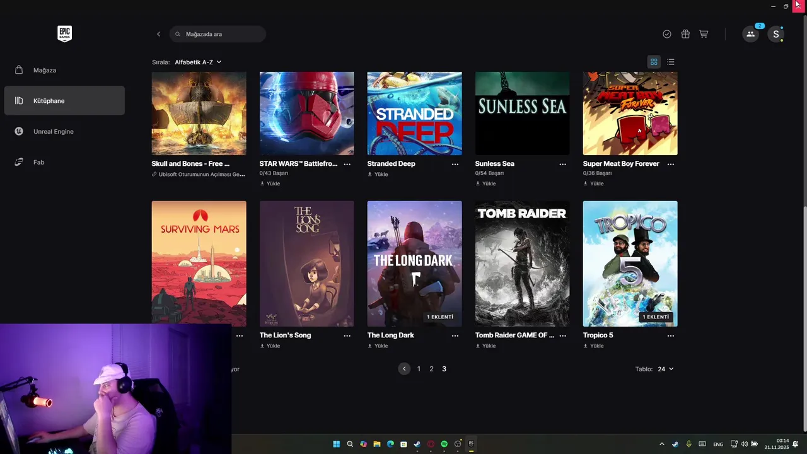
Task: Select the Skull and Bones title
Action: coord(190,164)
